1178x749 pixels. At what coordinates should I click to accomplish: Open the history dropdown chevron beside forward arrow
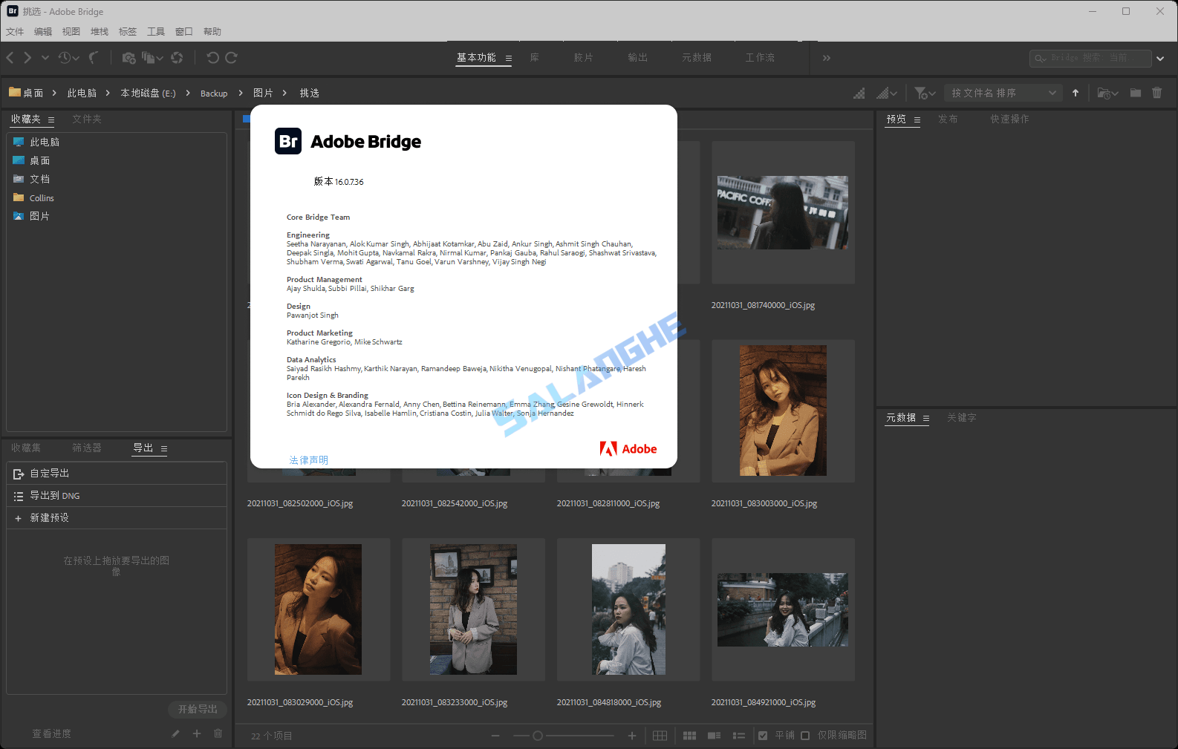(45, 58)
